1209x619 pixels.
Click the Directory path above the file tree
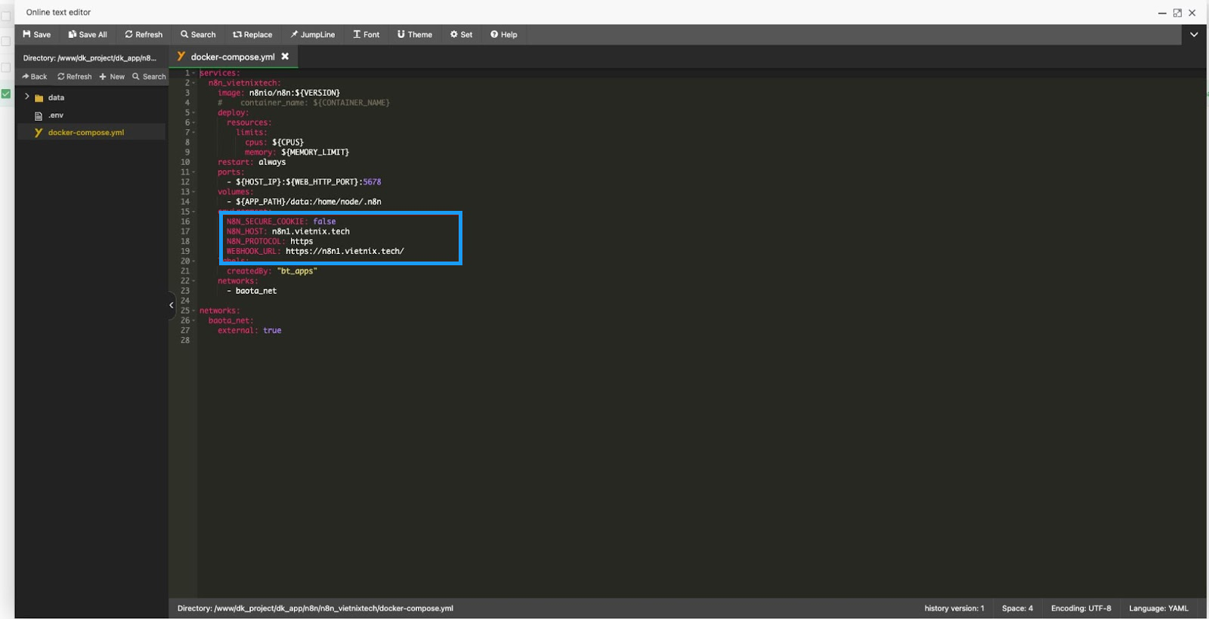90,57
